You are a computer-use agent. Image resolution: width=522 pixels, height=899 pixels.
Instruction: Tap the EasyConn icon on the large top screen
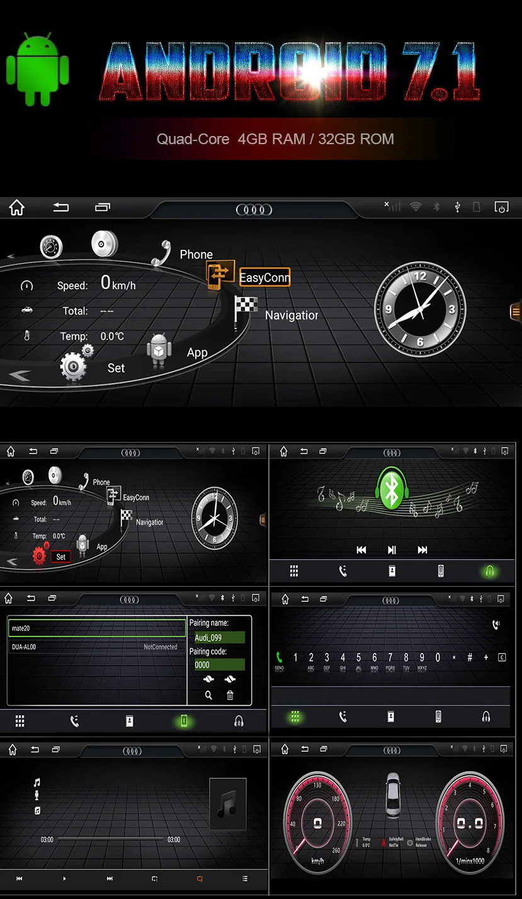tap(220, 275)
